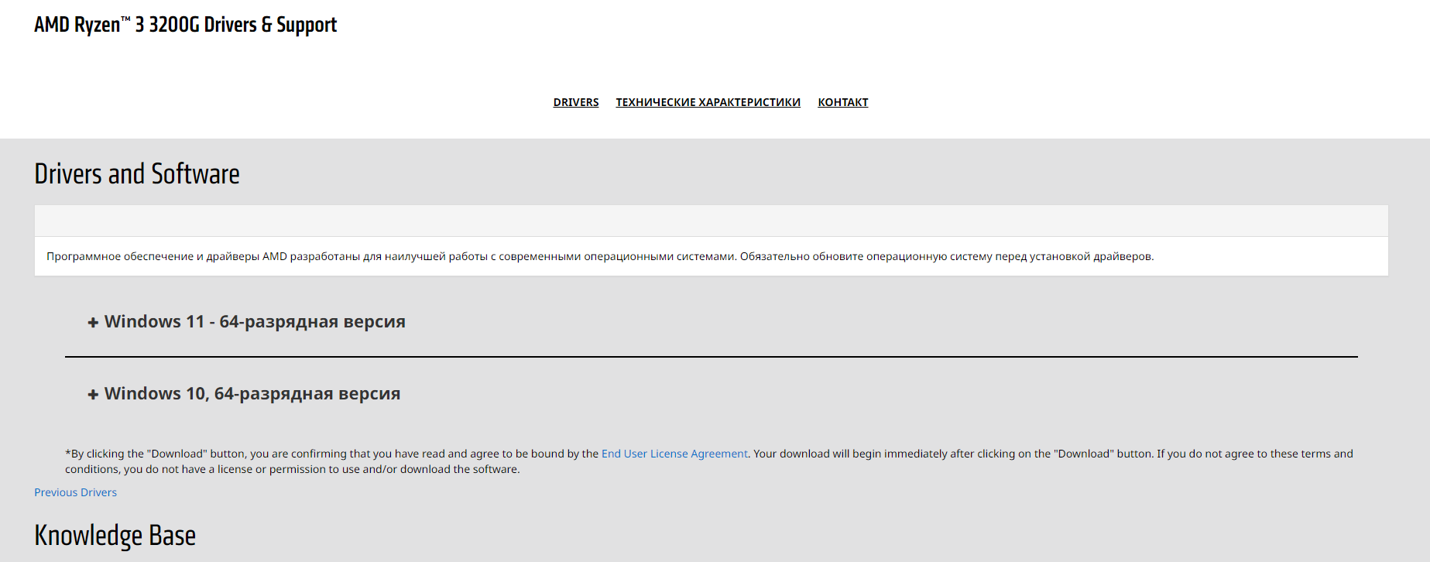1430x562 pixels.
Task: Open ТЕХНИЧЕСКИЕ ХАРАКТЕРИСТИКИ tab
Action: (708, 102)
